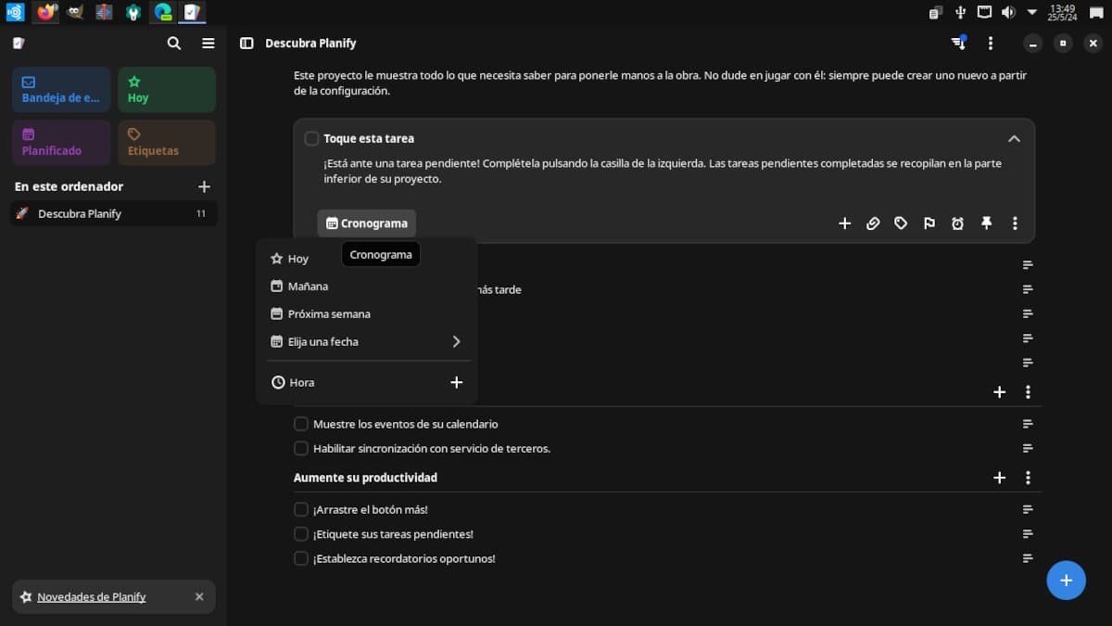This screenshot has width=1112, height=626.
Task: Add a reminder with alarm clock icon
Action: 958,224
